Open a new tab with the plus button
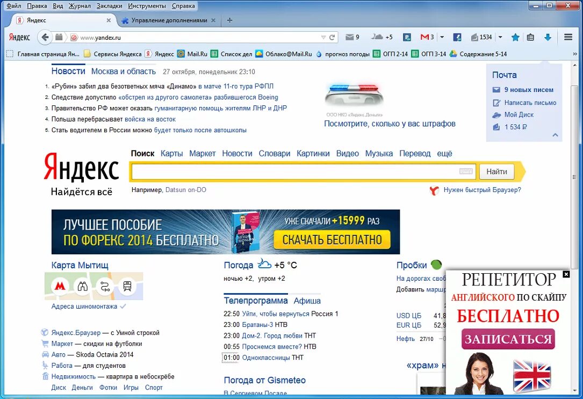The image size is (583, 399). 230,20
